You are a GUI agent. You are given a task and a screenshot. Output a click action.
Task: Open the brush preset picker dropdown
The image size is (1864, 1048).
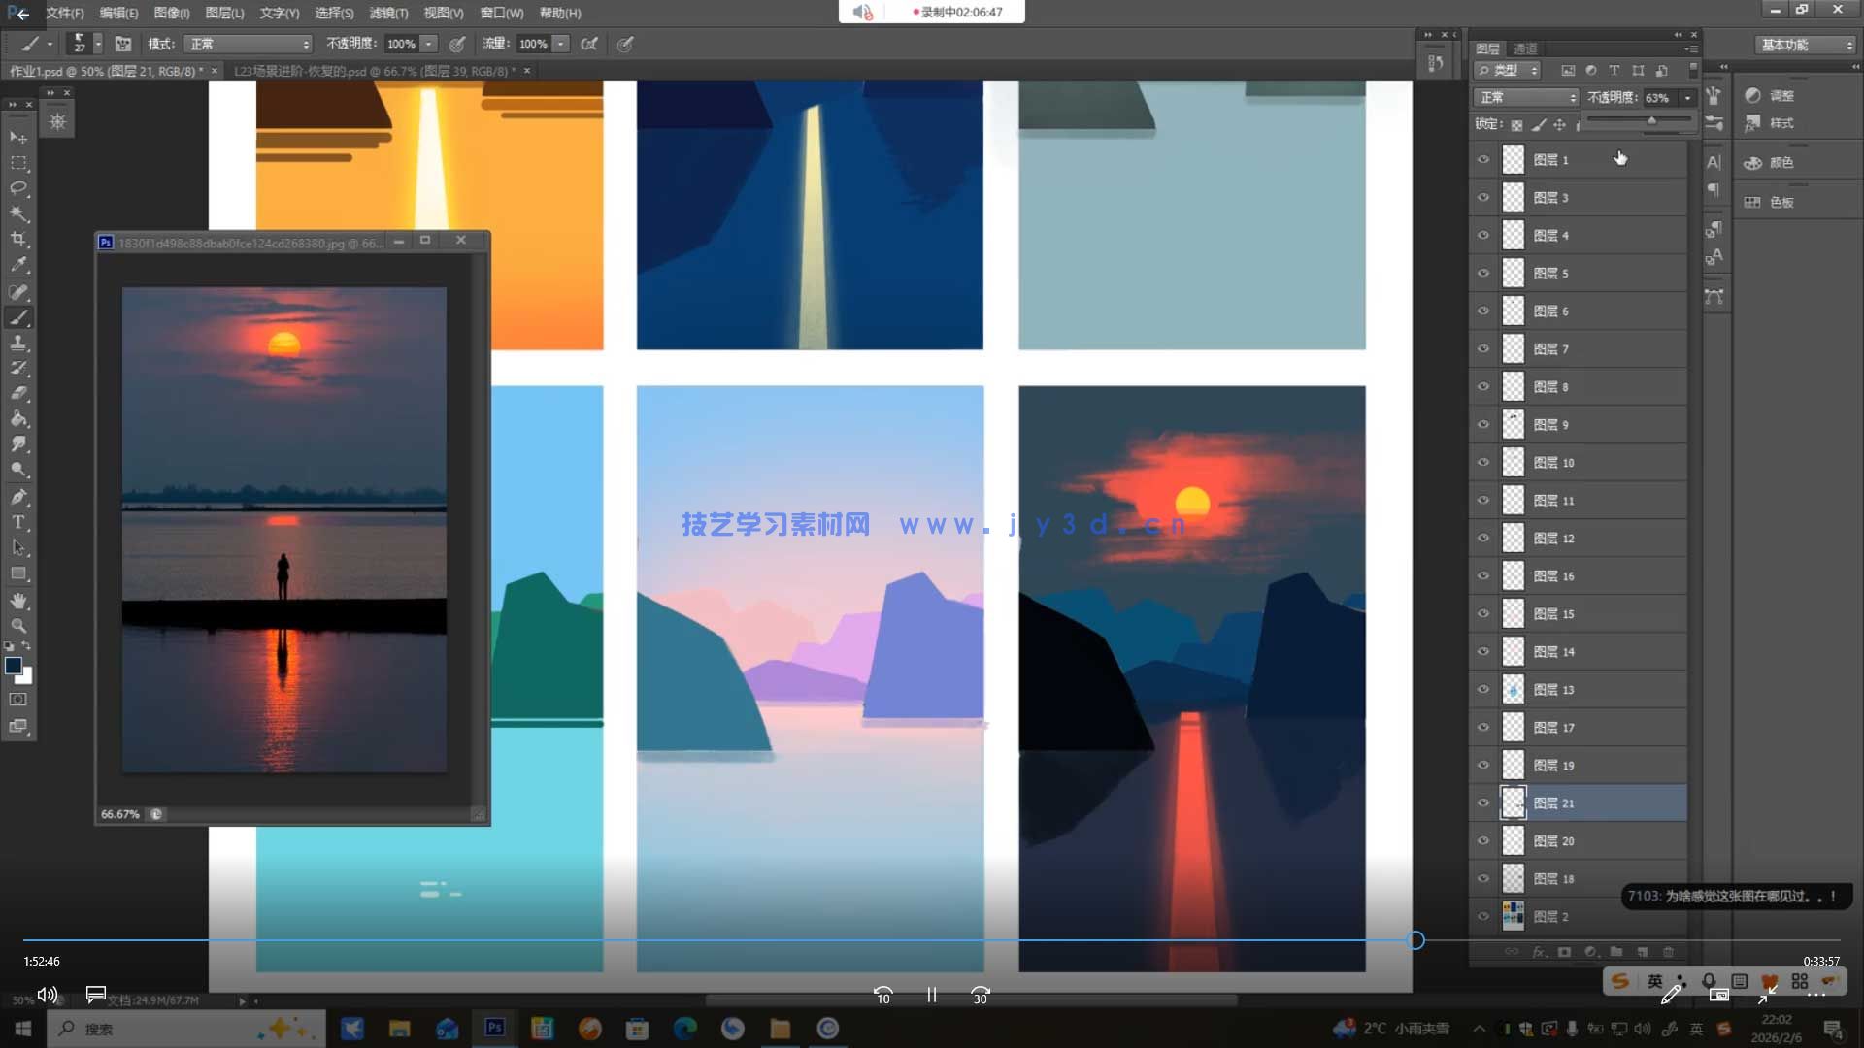pos(97,44)
